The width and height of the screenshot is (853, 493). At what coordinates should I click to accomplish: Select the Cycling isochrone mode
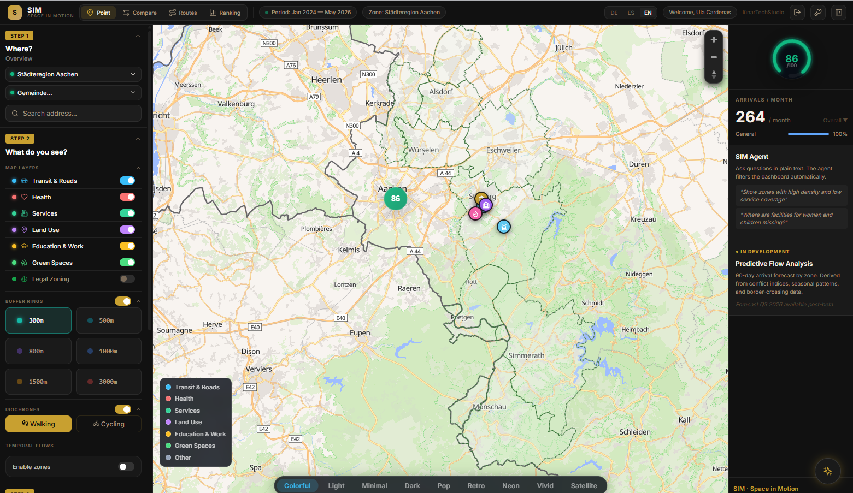(x=109, y=424)
